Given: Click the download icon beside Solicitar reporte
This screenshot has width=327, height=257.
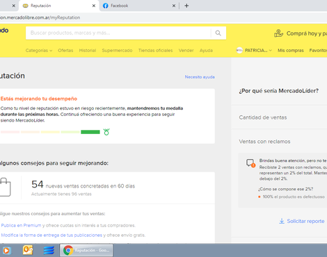Looking at the screenshot, I should pos(282,221).
